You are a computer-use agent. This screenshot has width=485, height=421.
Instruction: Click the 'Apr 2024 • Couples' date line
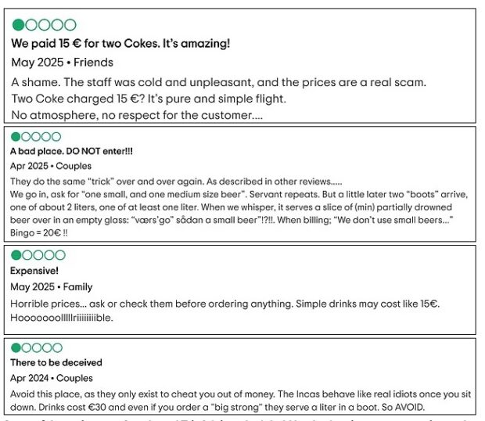pyautogui.click(x=52, y=378)
